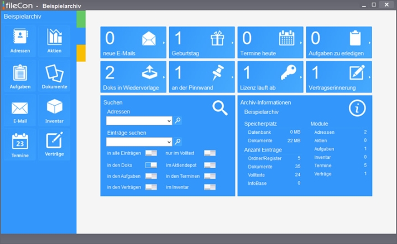397x244 pixels.
Task: Enable the 'nur im Volltext' switch
Action: [x=210, y=153]
